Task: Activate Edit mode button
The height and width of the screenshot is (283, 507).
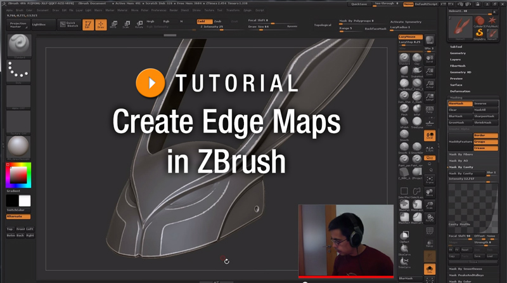Action: click(x=88, y=25)
